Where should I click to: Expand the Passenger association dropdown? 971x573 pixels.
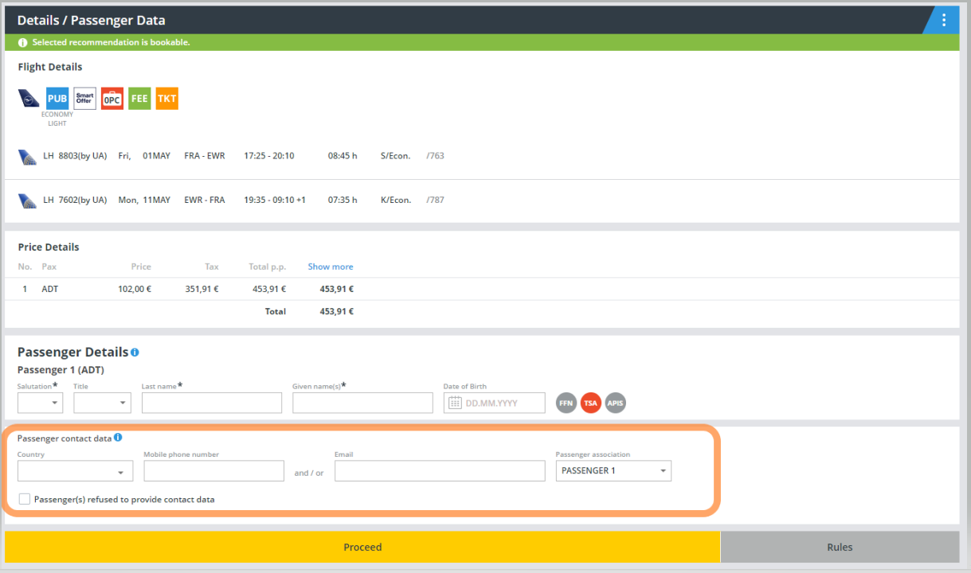point(613,471)
